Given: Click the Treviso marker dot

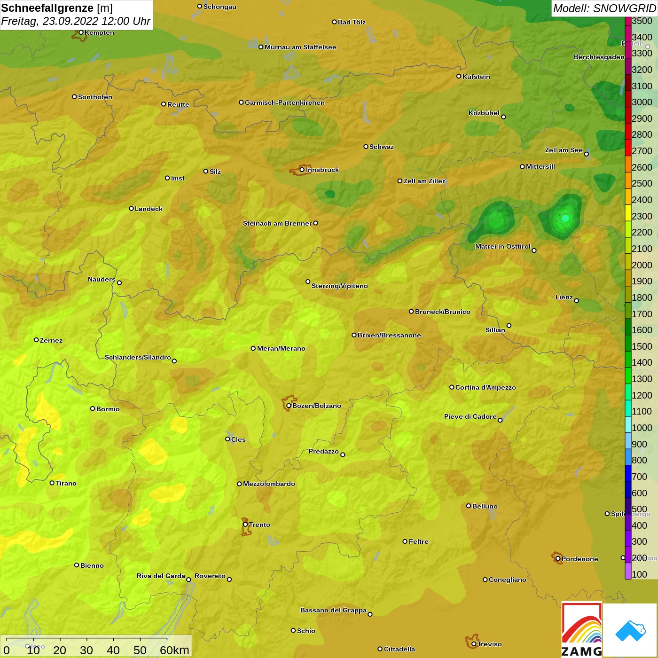Looking at the screenshot, I should click(x=474, y=644).
